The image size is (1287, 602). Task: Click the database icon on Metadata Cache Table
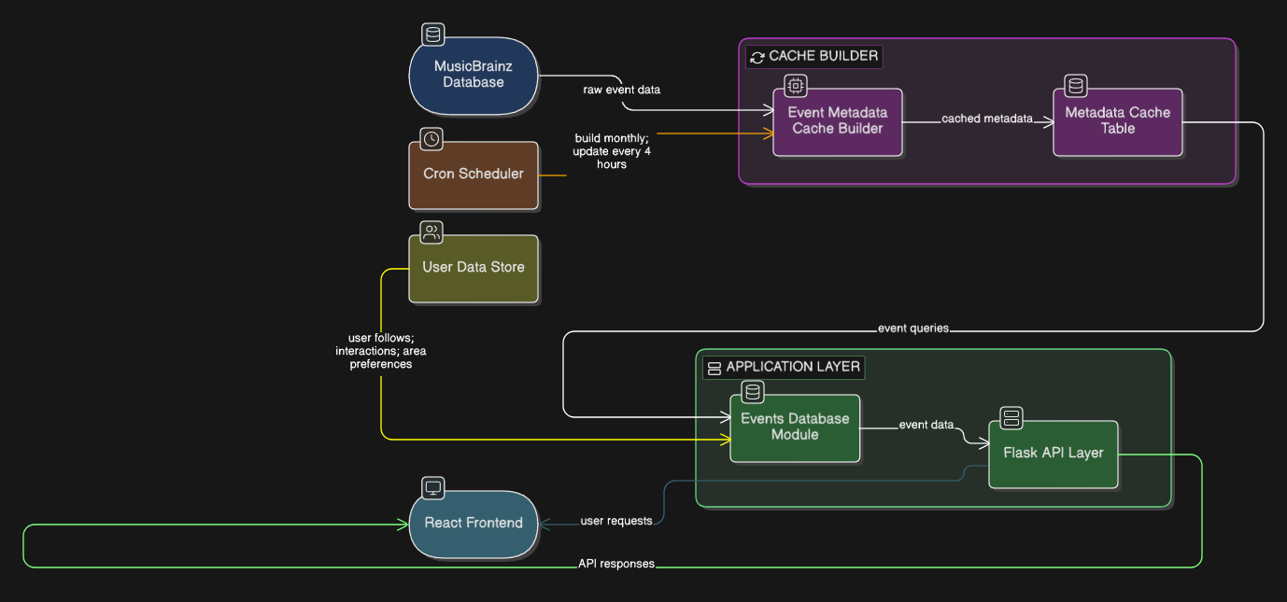point(1076,86)
